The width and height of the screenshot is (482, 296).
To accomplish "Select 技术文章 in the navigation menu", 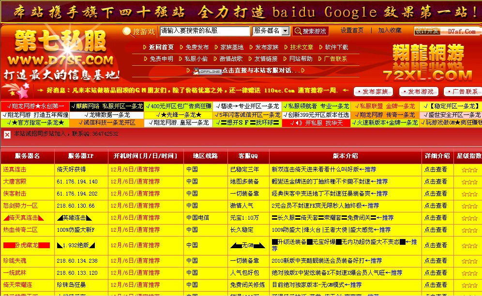I will [x=301, y=47].
